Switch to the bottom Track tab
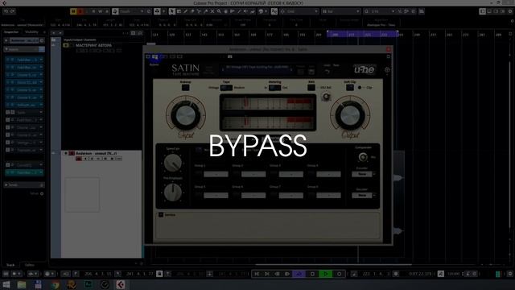The width and height of the screenshot is (515, 290). [x=10, y=265]
